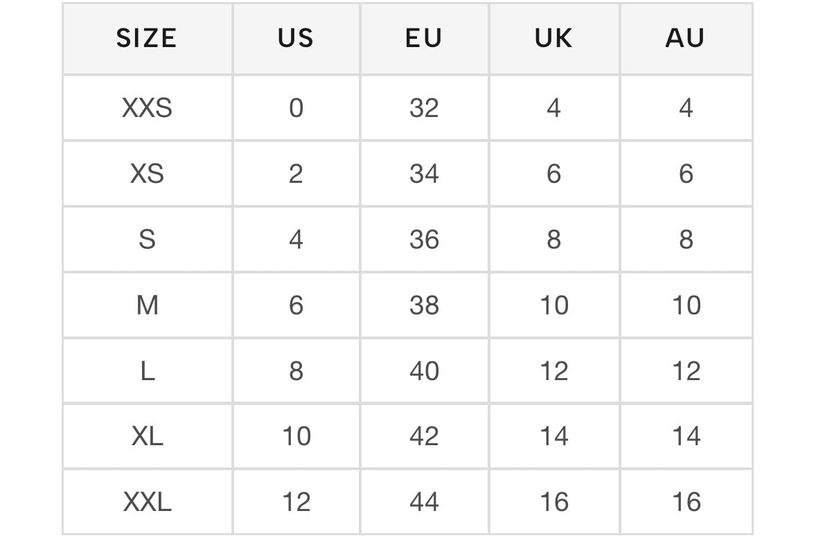The height and width of the screenshot is (538, 816).
Task: Click the EU size 44 cell
Action: tap(424, 502)
